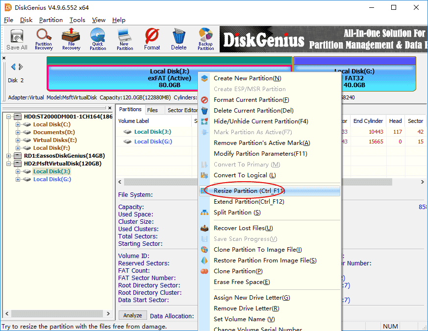Open the Tools menu
428x331 pixels.
77,20
